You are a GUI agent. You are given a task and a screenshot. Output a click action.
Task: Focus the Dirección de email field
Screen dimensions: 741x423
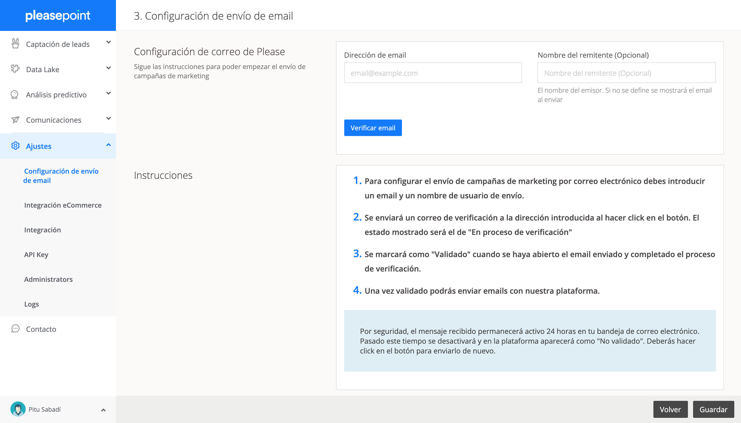click(433, 73)
